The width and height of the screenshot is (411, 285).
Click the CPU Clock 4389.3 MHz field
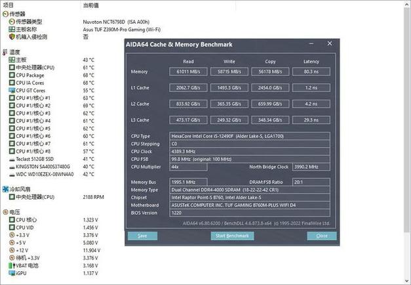tap(250, 152)
